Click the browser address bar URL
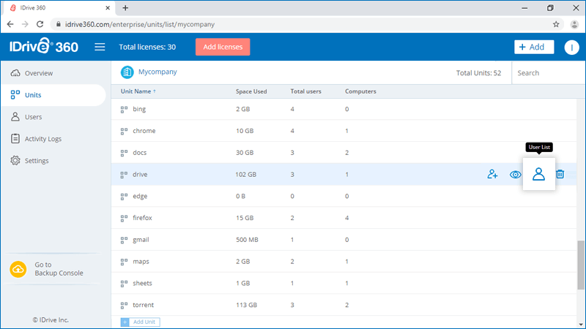 pos(140,24)
